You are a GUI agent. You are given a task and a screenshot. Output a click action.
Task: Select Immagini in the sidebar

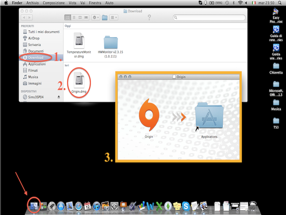pos(41,83)
